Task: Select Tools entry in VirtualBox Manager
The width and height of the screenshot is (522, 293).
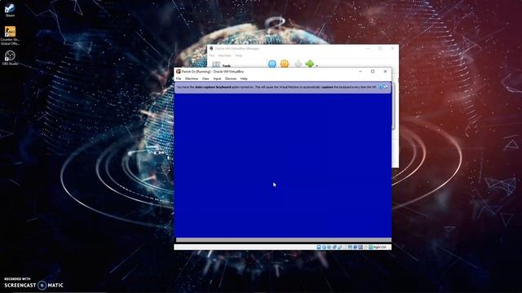Action: [x=222, y=65]
